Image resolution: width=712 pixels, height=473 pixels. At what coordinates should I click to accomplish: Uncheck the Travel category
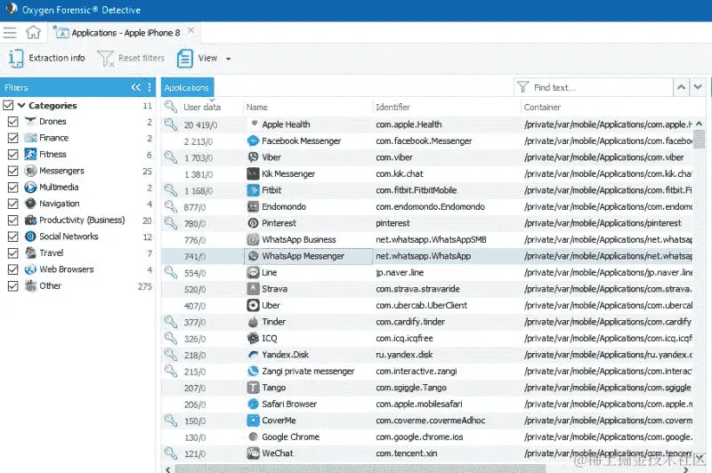(x=13, y=253)
